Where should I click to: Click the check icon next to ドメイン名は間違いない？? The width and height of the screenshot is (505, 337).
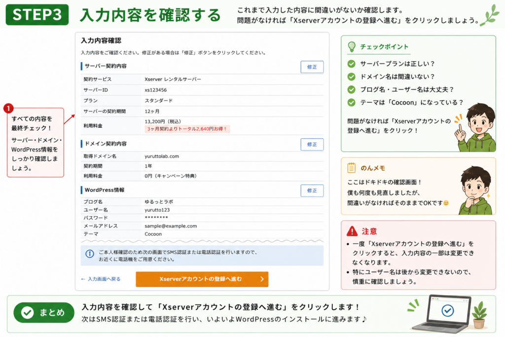tap(351, 76)
